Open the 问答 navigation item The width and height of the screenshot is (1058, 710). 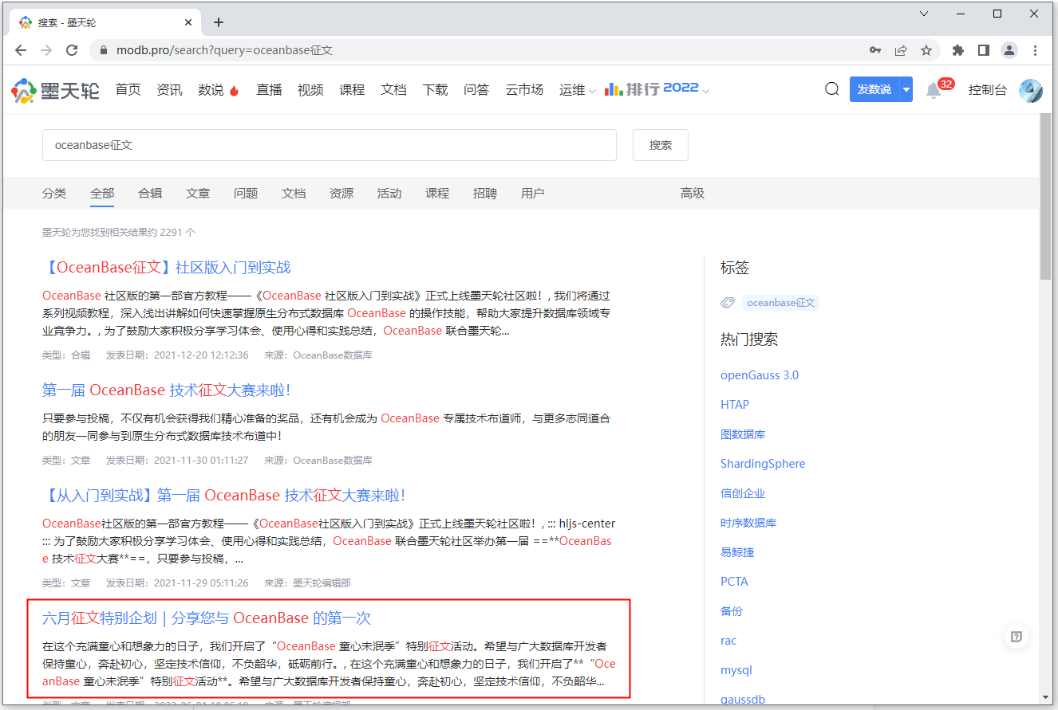[x=476, y=90]
